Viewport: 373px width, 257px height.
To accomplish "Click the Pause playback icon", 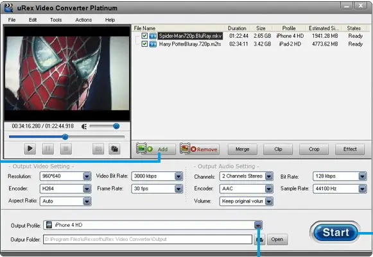I will 48,149.
